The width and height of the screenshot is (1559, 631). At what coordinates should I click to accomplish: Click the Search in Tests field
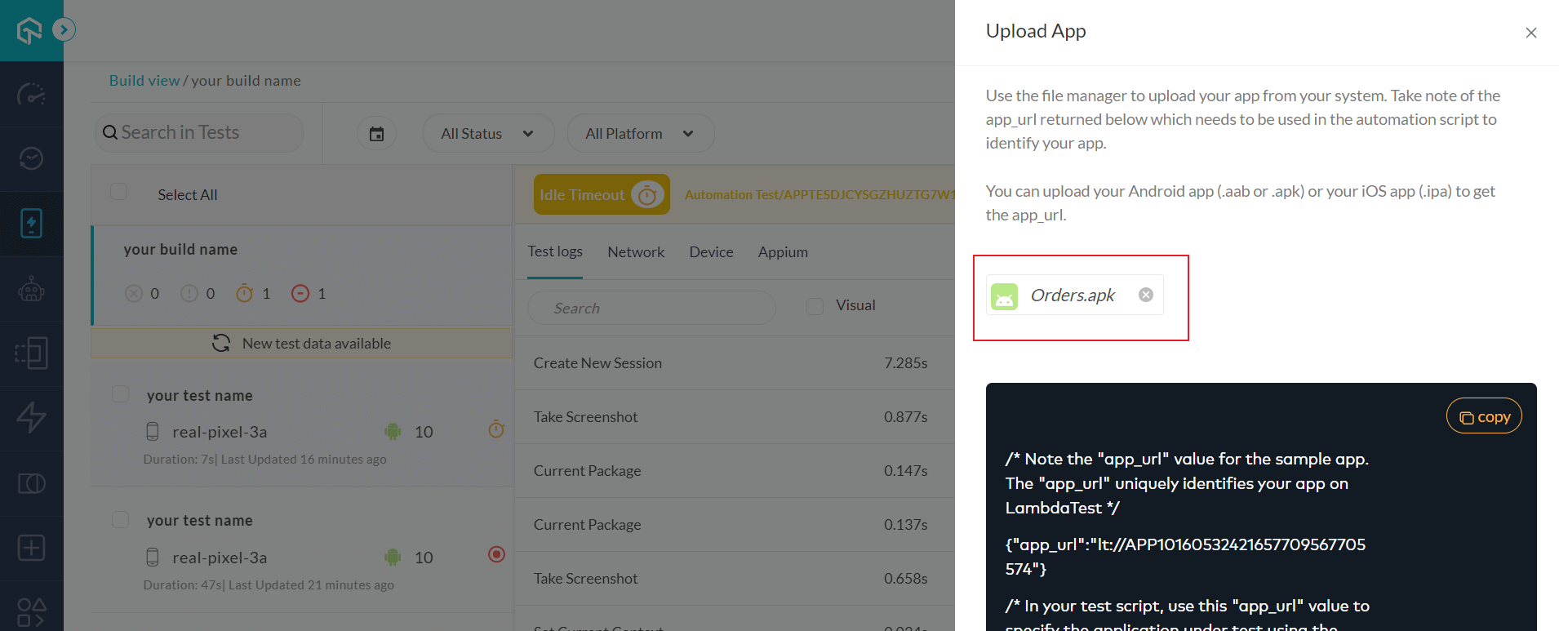[200, 133]
